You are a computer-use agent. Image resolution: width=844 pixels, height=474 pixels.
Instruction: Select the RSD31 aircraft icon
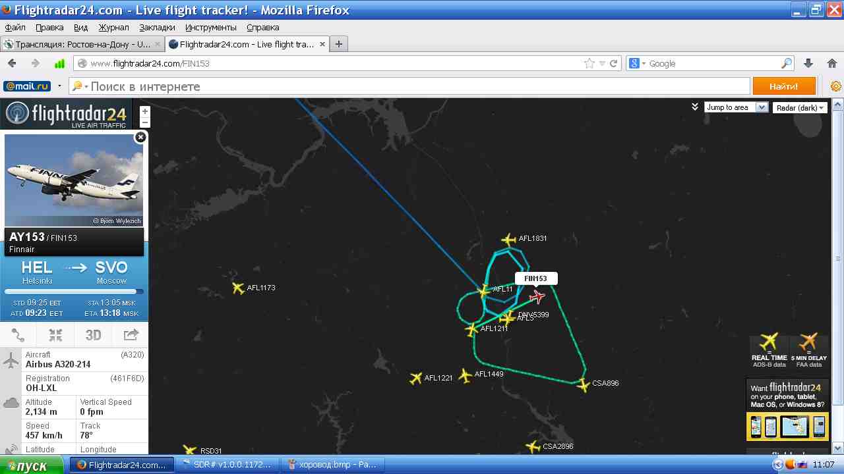click(190, 450)
